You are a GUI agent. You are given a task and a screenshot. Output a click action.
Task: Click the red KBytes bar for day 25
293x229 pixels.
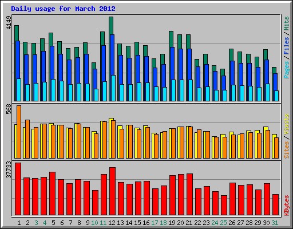(x=224, y=205)
